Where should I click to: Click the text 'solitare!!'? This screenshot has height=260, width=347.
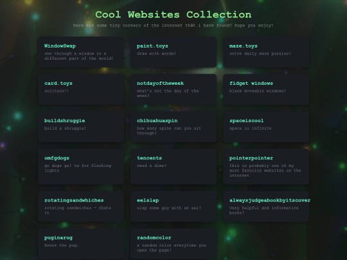coord(57,91)
